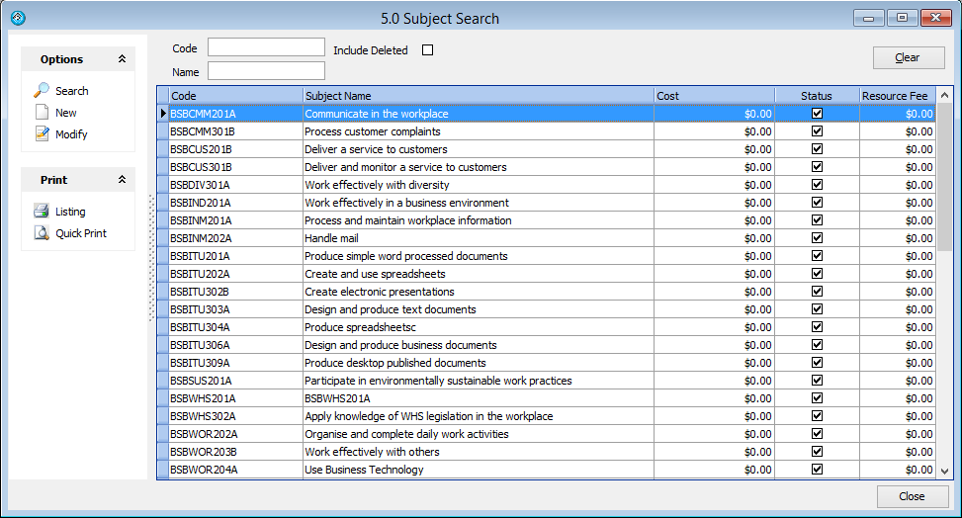
Task: Click the scrollbar down arrow
Action: pyautogui.click(x=944, y=471)
